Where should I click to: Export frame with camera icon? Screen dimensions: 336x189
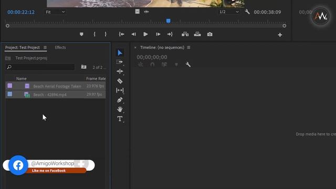click(x=210, y=34)
